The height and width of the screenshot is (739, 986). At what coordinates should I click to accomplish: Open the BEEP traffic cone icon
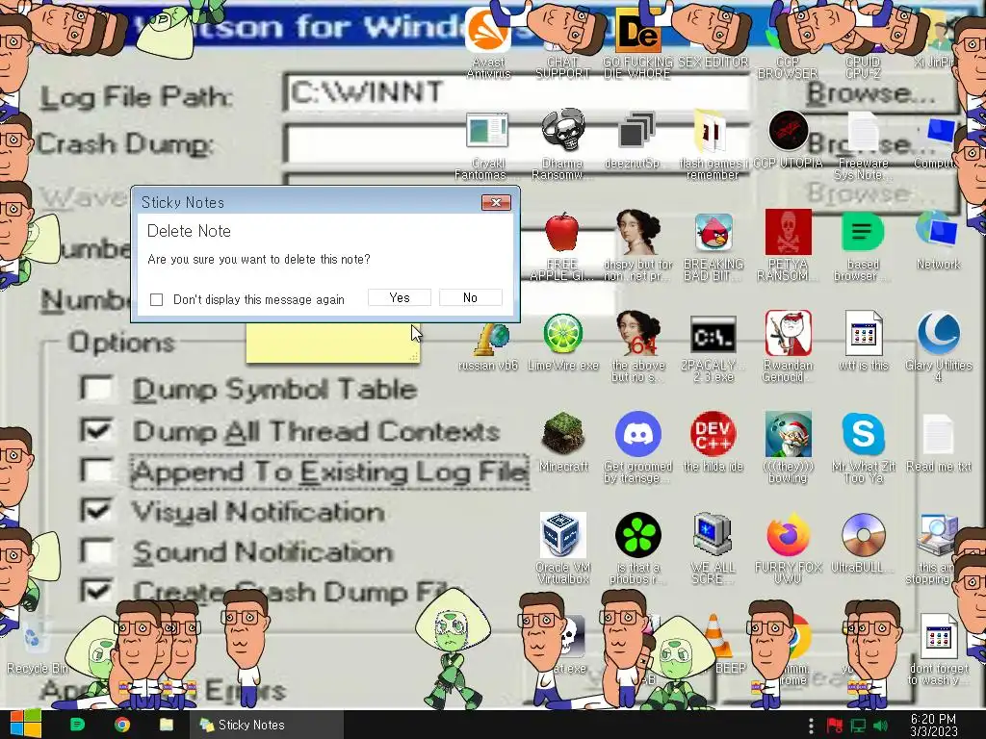click(x=716, y=636)
